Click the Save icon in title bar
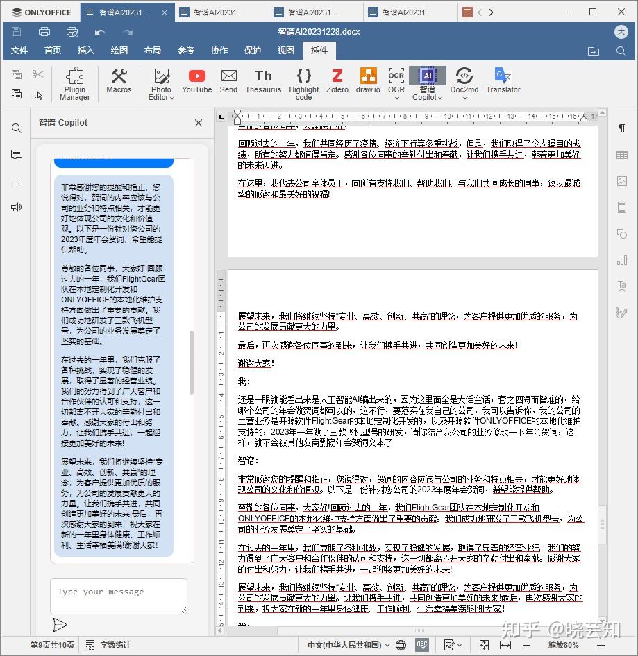Image resolution: width=638 pixels, height=656 pixels. coord(17,31)
